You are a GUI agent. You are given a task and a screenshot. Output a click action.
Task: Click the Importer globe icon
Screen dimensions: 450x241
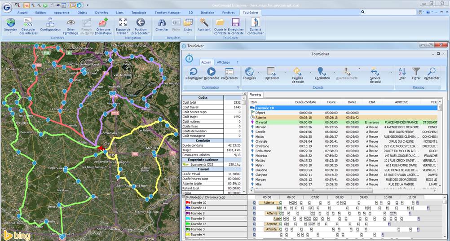pos(11,23)
